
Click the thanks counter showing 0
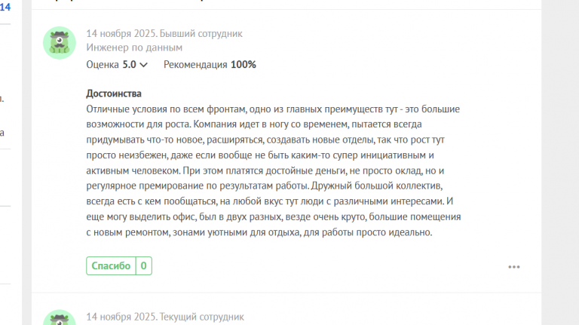(143, 265)
